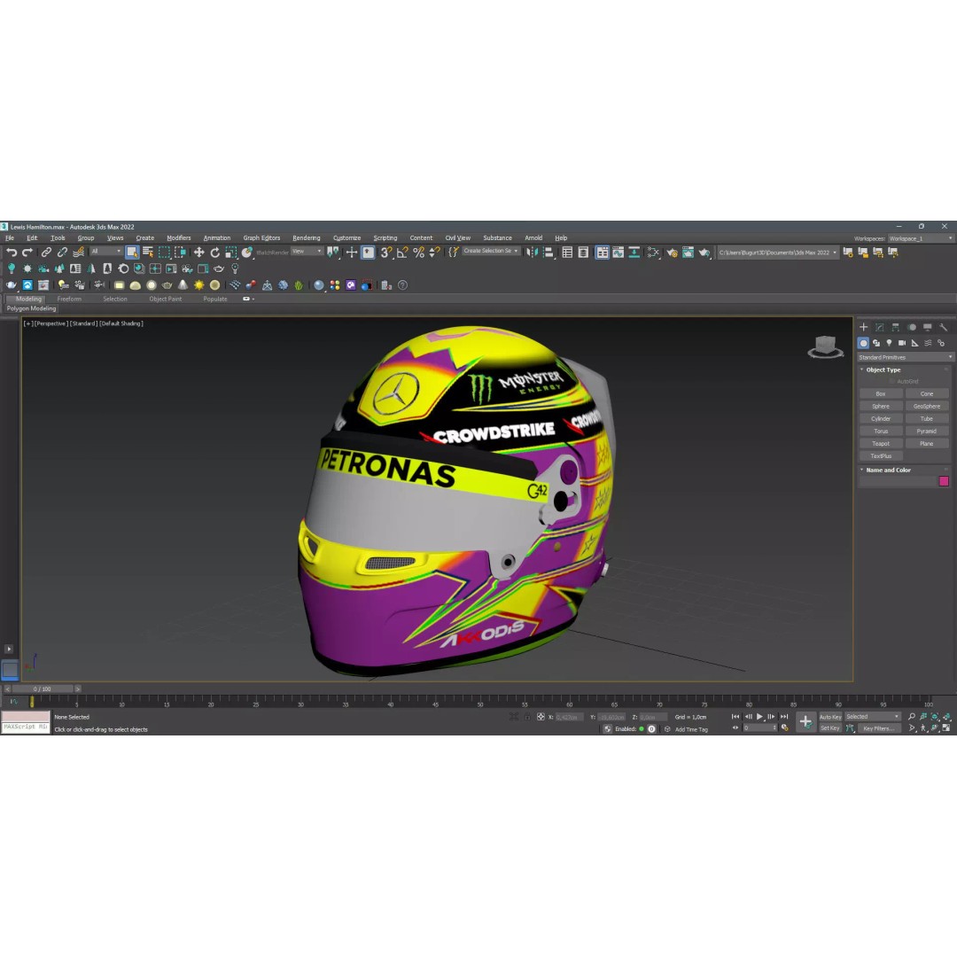Toggle the Percent Snap icon
The height and width of the screenshot is (957, 957).
click(x=418, y=252)
